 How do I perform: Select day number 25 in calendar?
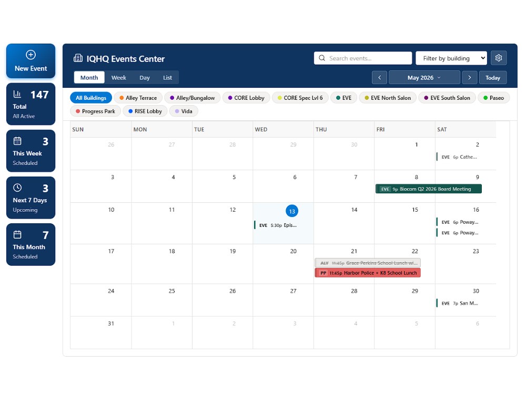(x=172, y=291)
